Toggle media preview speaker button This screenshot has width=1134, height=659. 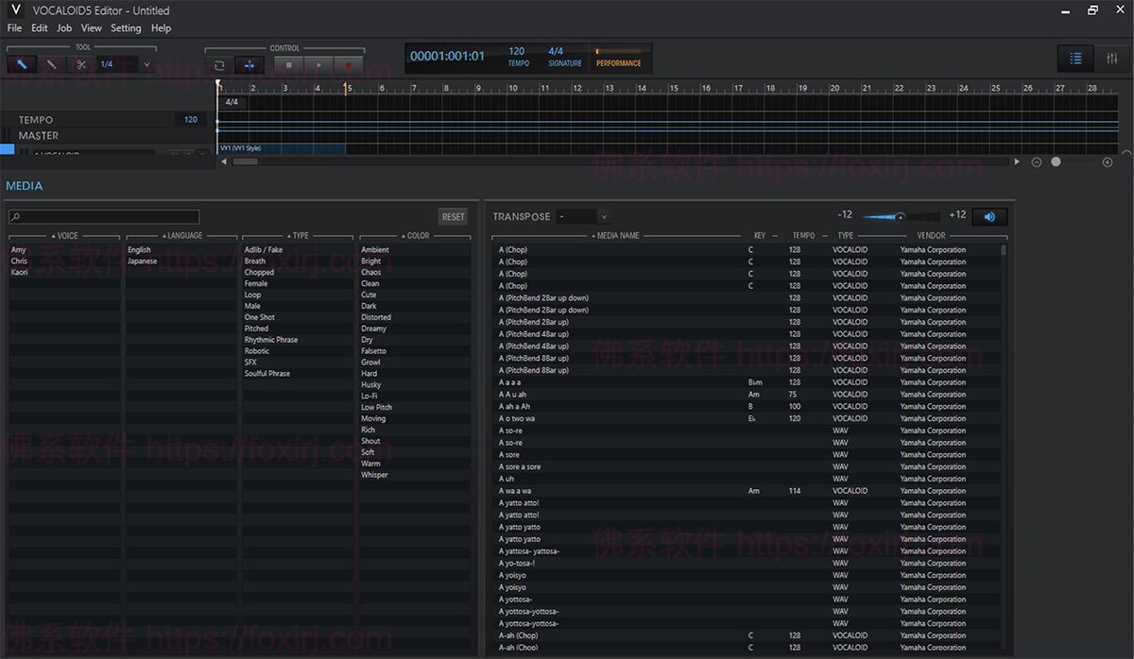pos(989,216)
